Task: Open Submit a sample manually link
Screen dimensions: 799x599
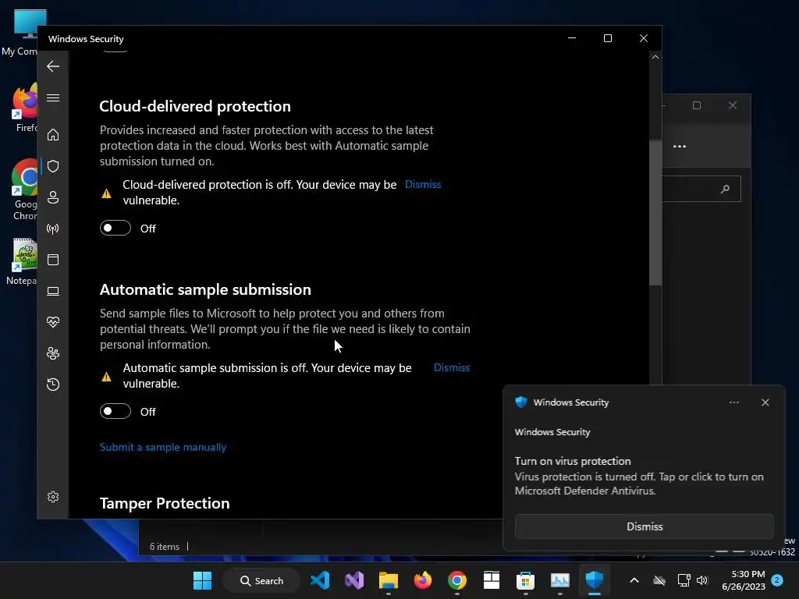Action: 163,447
